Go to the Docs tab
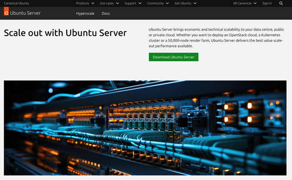This screenshot has height=180, width=292. 106,13
